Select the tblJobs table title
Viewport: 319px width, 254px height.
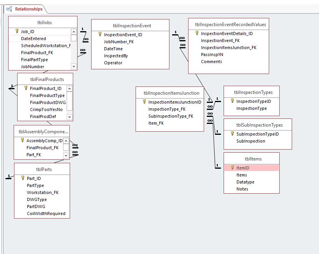click(44, 22)
